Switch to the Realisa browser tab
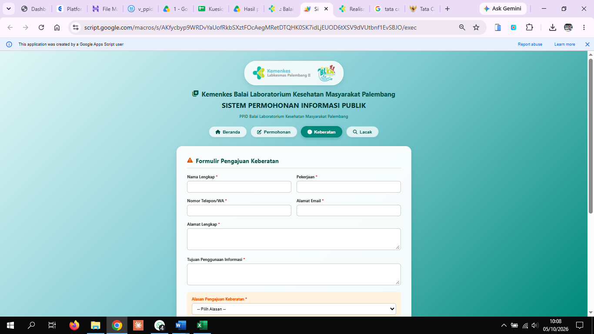594x334 pixels. pyautogui.click(x=352, y=9)
